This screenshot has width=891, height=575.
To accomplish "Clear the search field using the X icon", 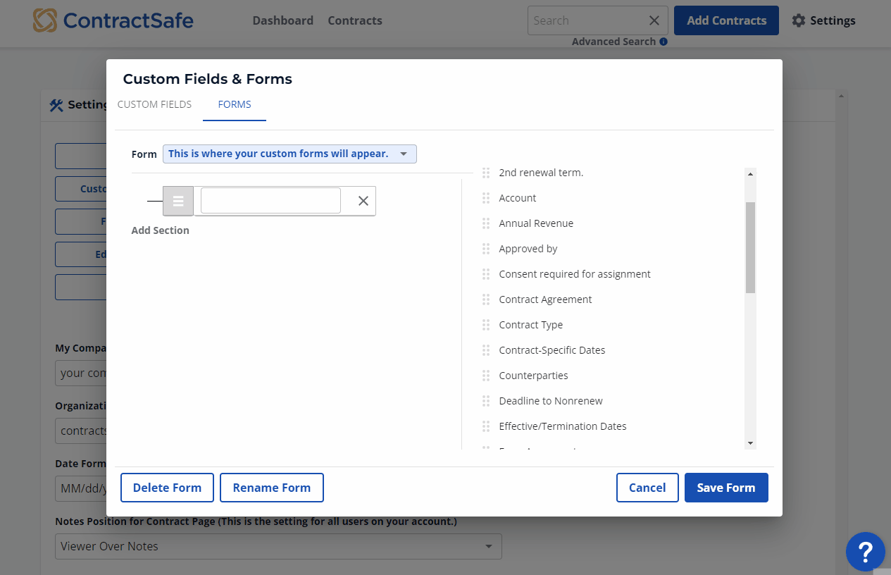I will pyautogui.click(x=654, y=20).
